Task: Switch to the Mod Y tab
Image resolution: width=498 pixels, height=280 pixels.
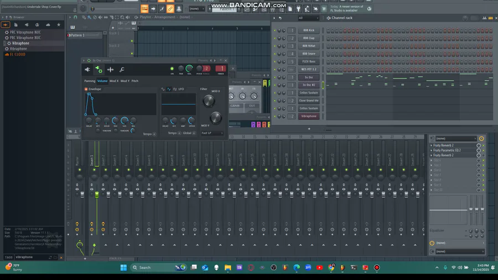Action: (x=125, y=81)
